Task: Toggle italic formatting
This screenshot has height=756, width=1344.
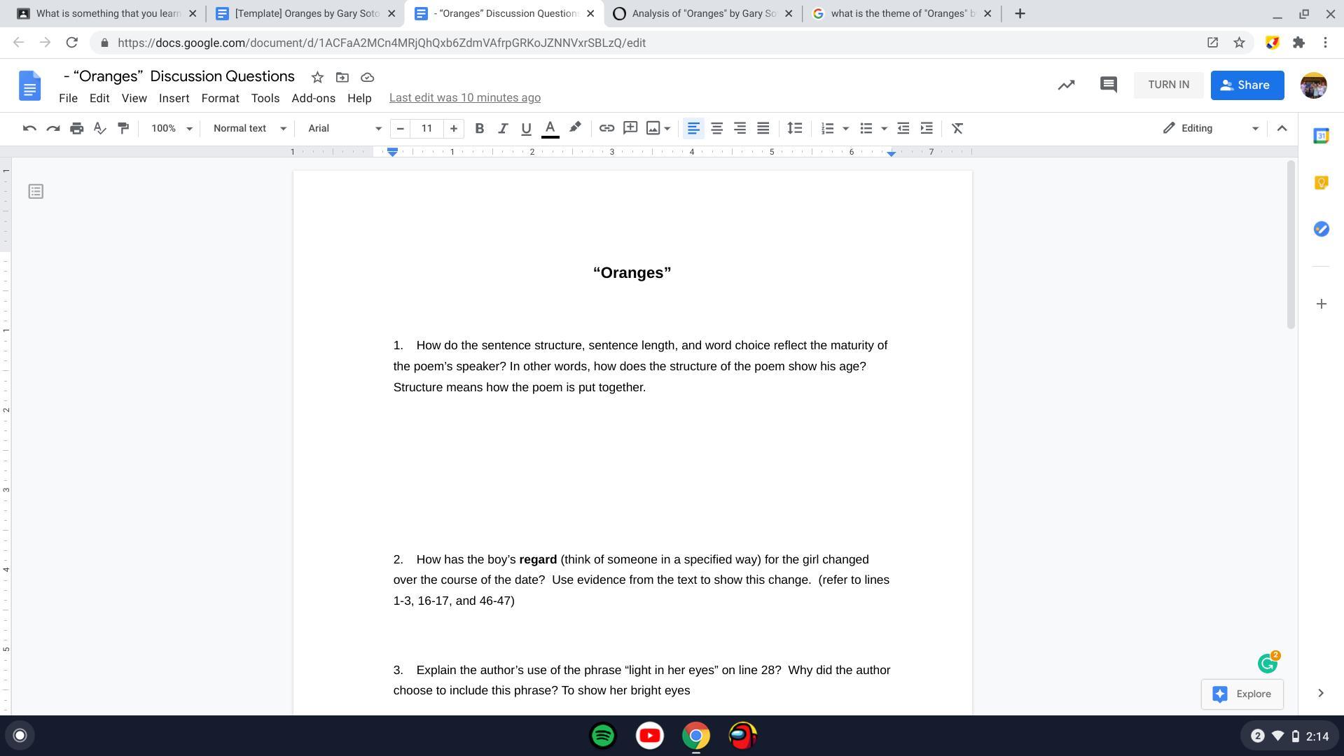Action: (x=502, y=128)
